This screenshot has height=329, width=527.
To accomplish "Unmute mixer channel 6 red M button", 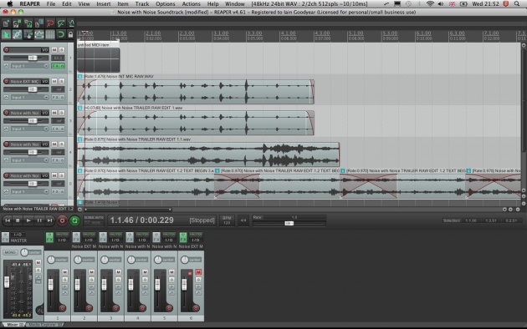I will (x=198, y=272).
